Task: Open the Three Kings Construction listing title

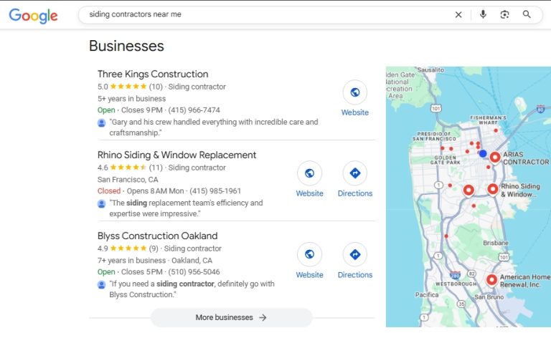Action: 153,74
